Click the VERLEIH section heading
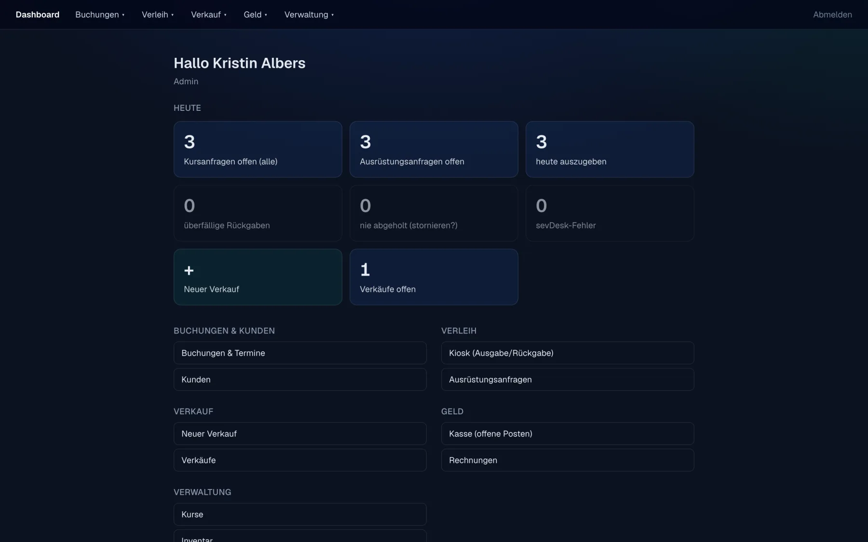Screen dimensions: 868x542 (459, 331)
